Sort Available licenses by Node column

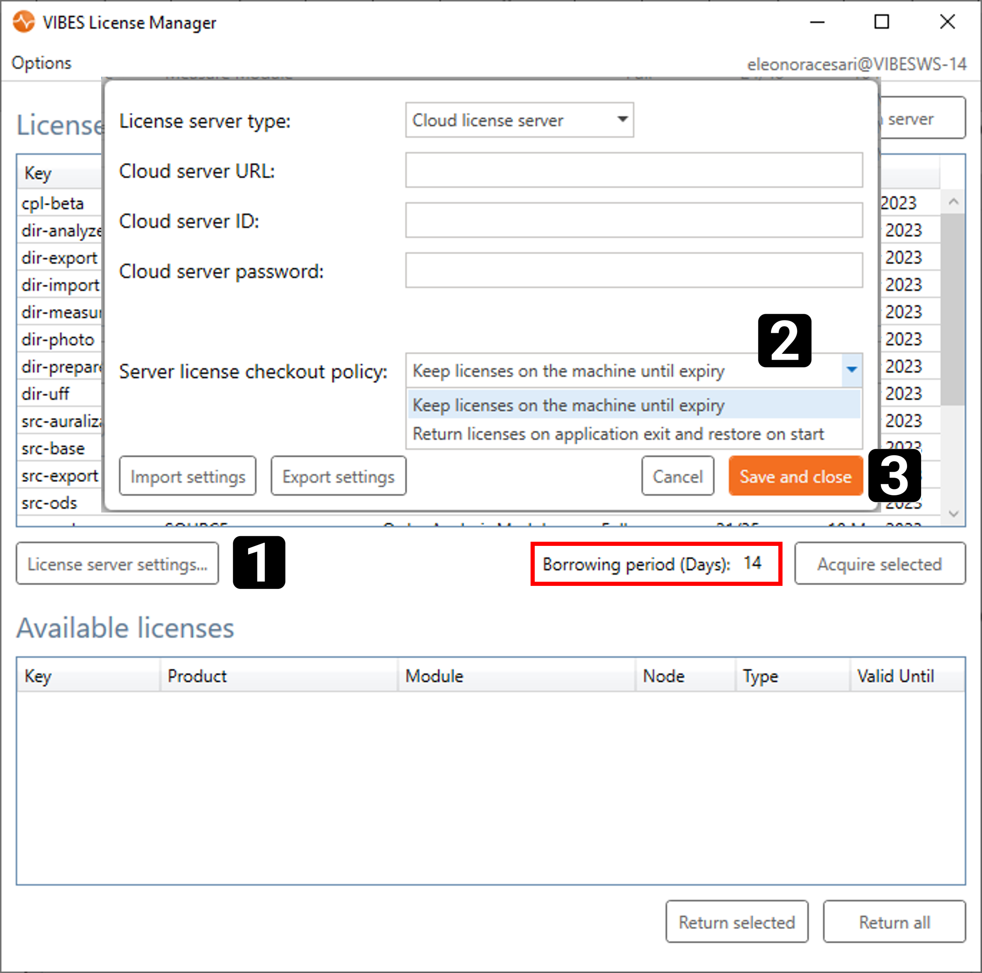(685, 675)
